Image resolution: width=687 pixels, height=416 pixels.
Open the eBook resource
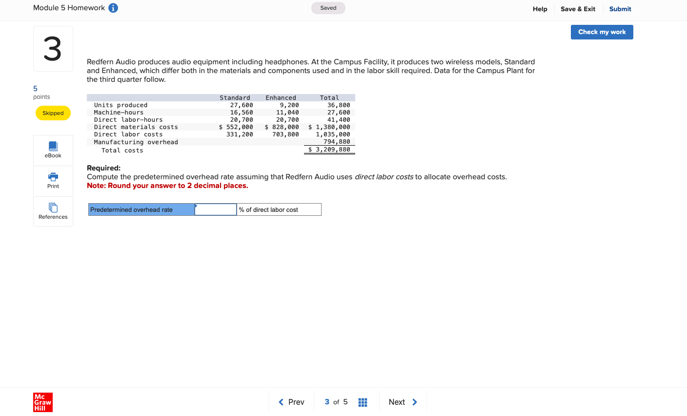[x=53, y=150]
